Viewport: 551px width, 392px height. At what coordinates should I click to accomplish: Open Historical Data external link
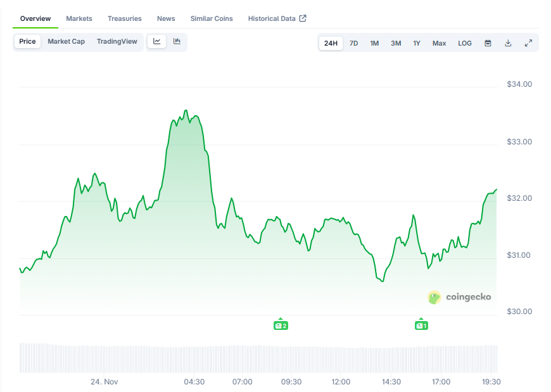coord(277,18)
